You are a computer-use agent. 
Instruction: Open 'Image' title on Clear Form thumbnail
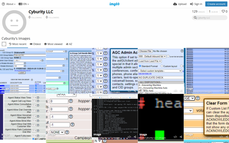pyautogui.click(x=189, y=135)
